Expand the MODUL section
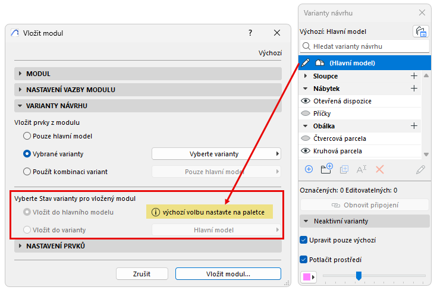Screen dimensions: 434x290 (20, 74)
